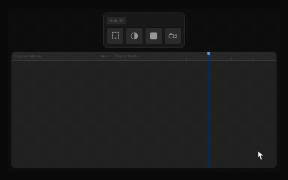The image size is (288, 180).
Task: Click the Source Name column header
Action: (x=28, y=56)
